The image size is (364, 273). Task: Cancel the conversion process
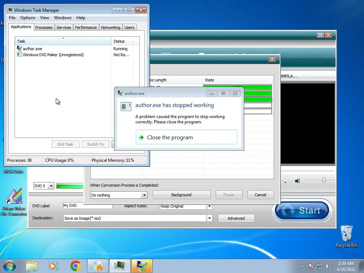click(x=261, y=195)
